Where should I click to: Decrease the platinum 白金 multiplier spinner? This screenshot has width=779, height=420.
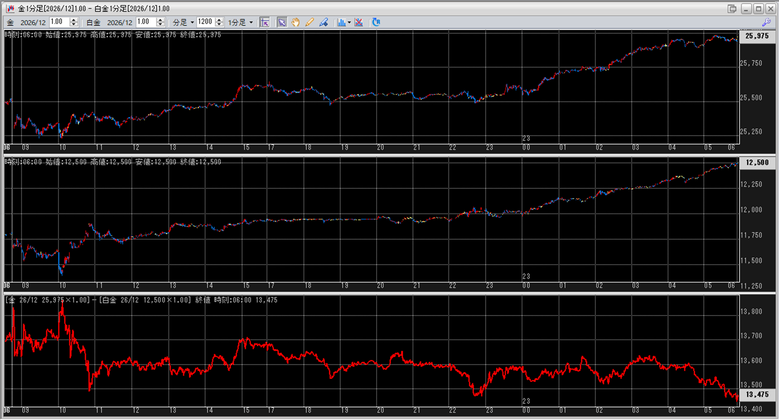click(x=161, y=25)
